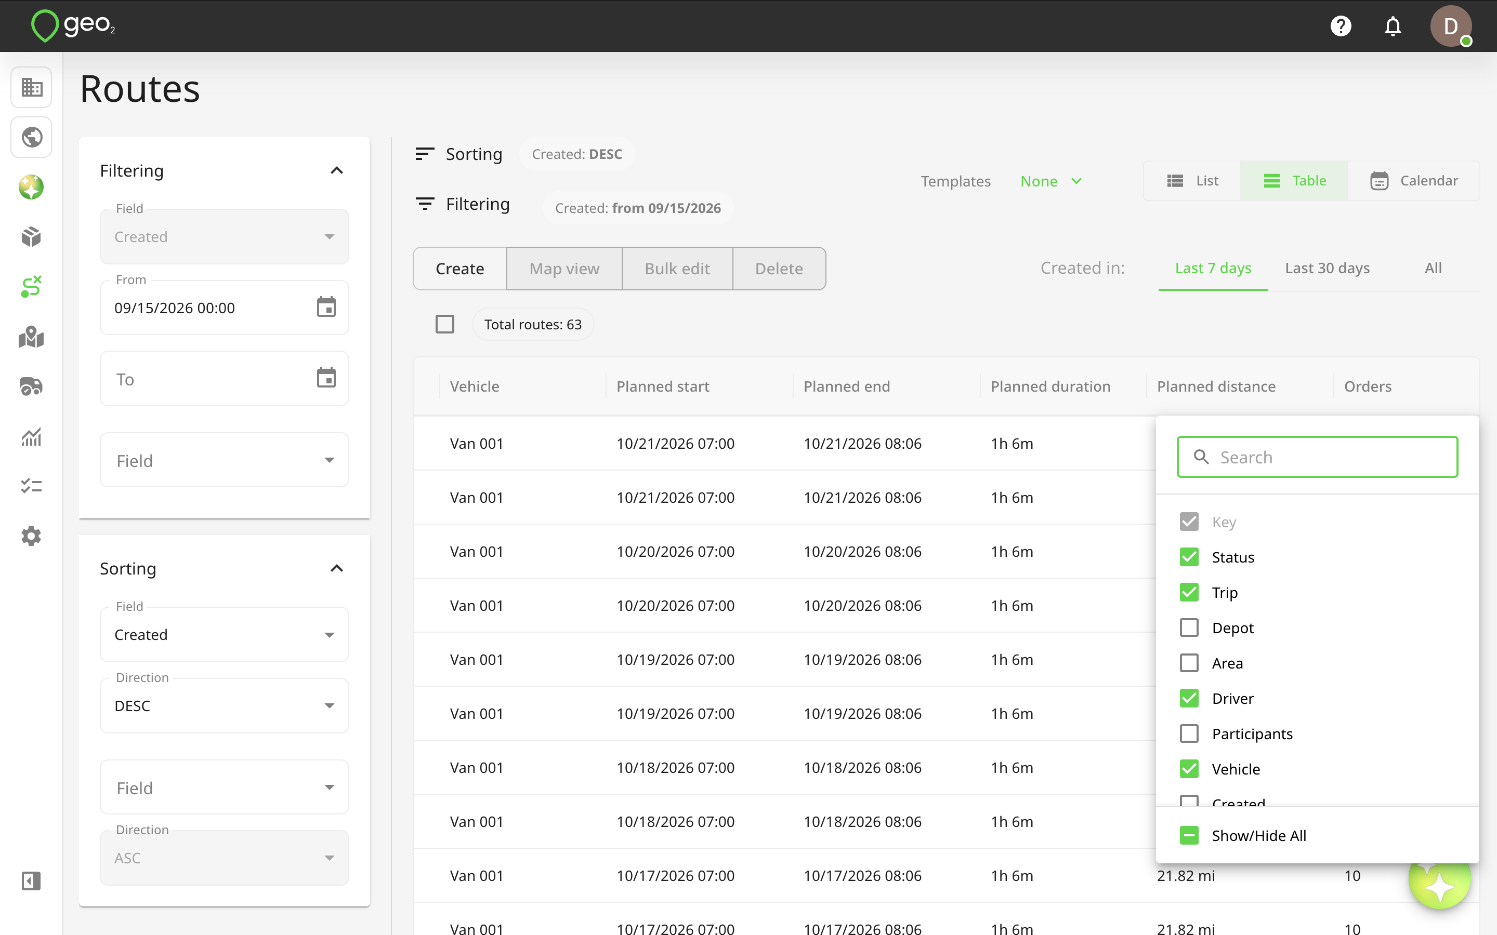Collapse the Filtering panel chevron
The height and width of the screenshot is (935, 1497).
pos(336,171)
